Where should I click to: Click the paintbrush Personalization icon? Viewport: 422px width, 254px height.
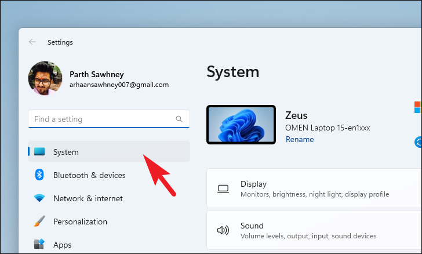pyautogui.click(x=39, y=221)
